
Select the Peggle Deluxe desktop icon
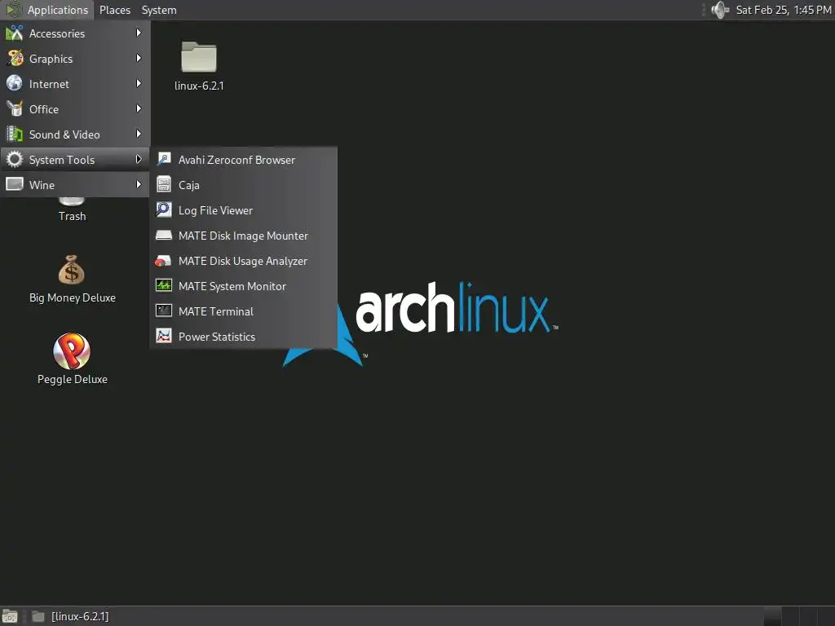(72, 350)
